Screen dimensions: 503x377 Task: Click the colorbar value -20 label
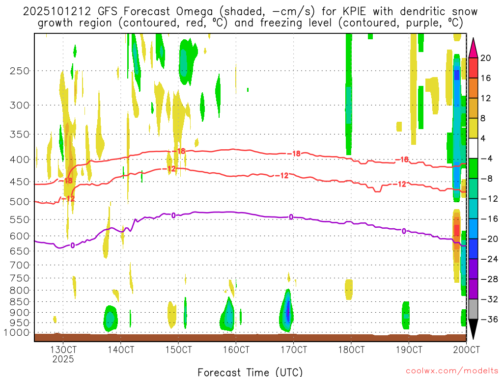pyautogui.click(x=490, y=239)
